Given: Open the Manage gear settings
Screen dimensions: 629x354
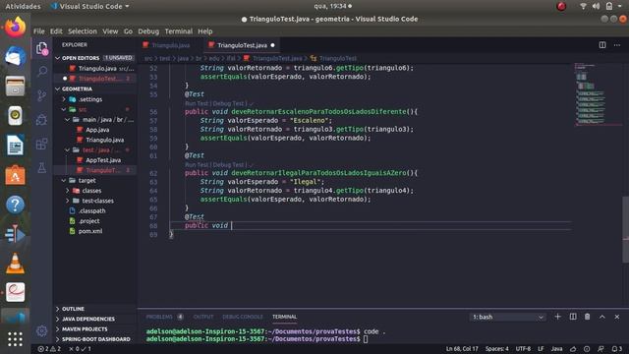Looking at the screenshot, I should point(41,330).
